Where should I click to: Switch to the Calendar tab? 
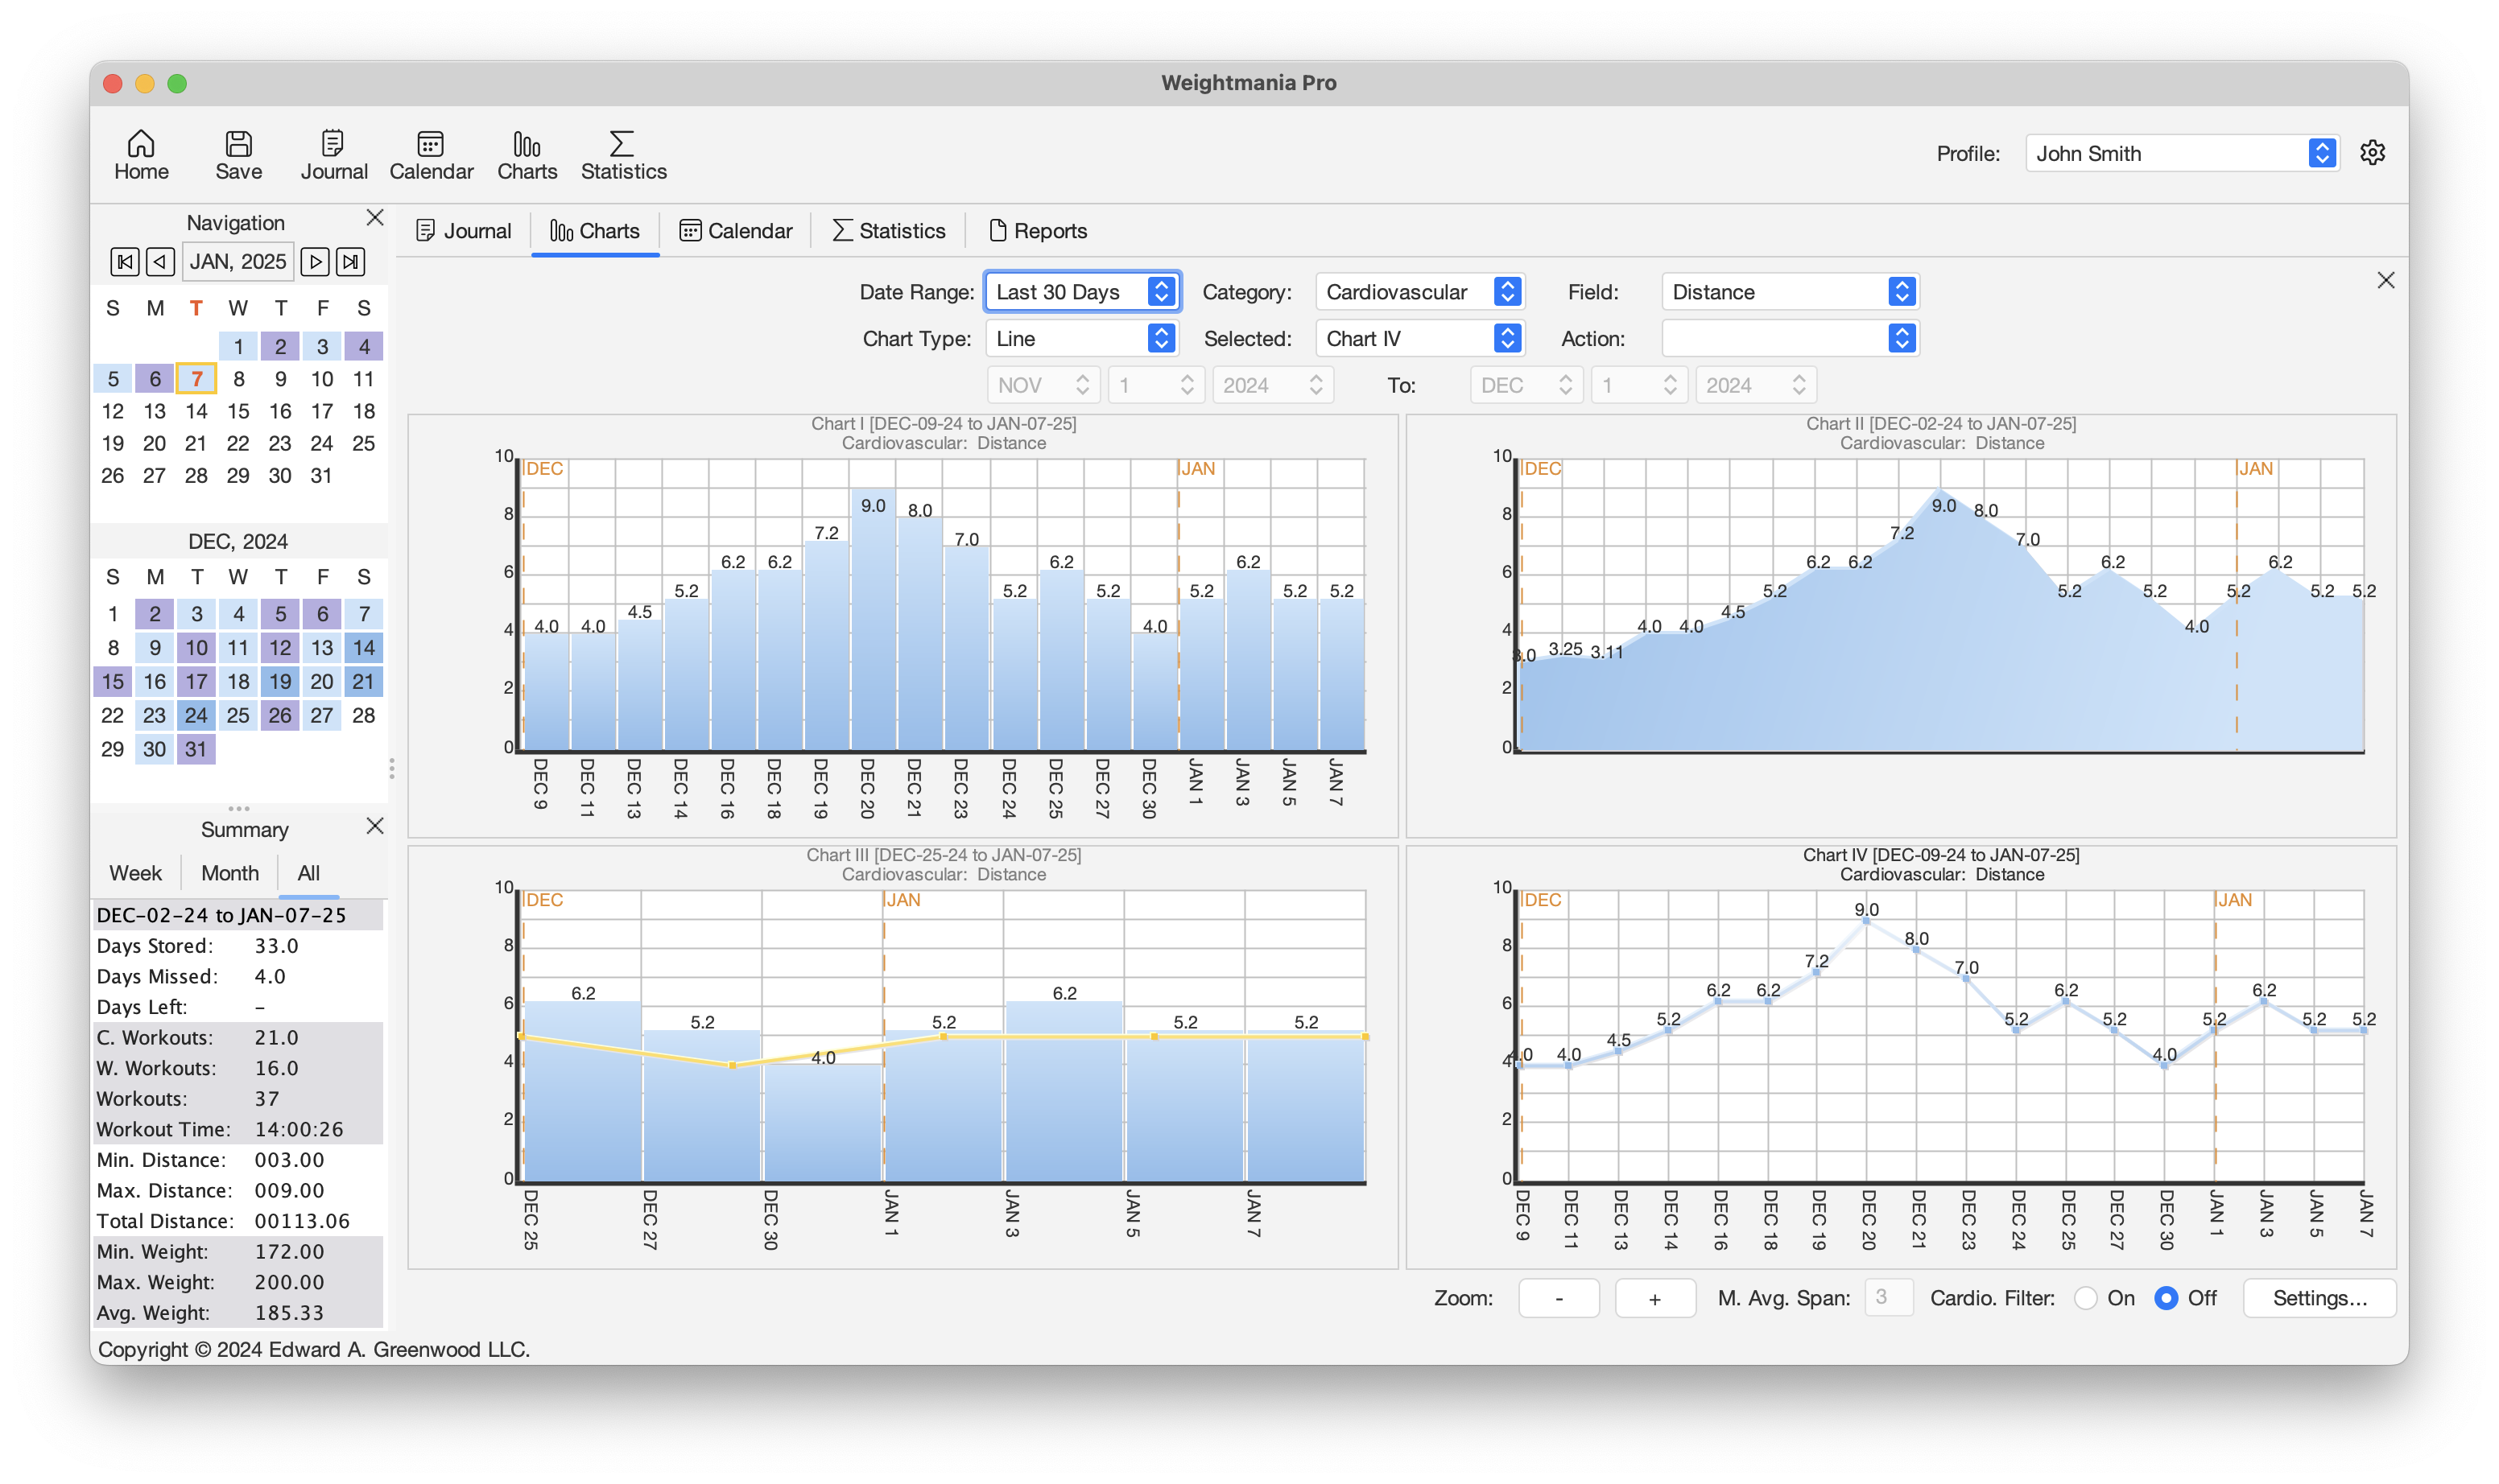click(x=735, y=231)
